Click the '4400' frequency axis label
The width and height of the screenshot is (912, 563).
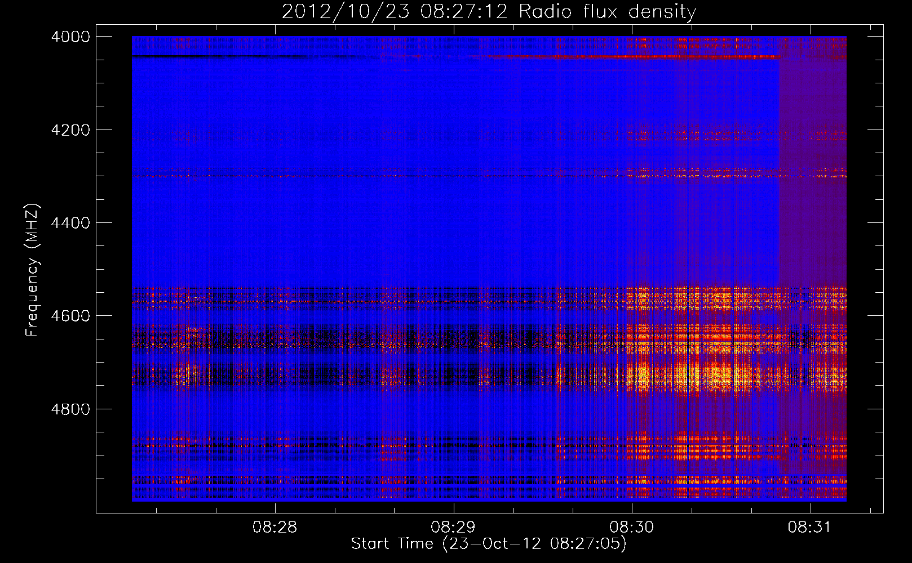click(x=70, y=223)
